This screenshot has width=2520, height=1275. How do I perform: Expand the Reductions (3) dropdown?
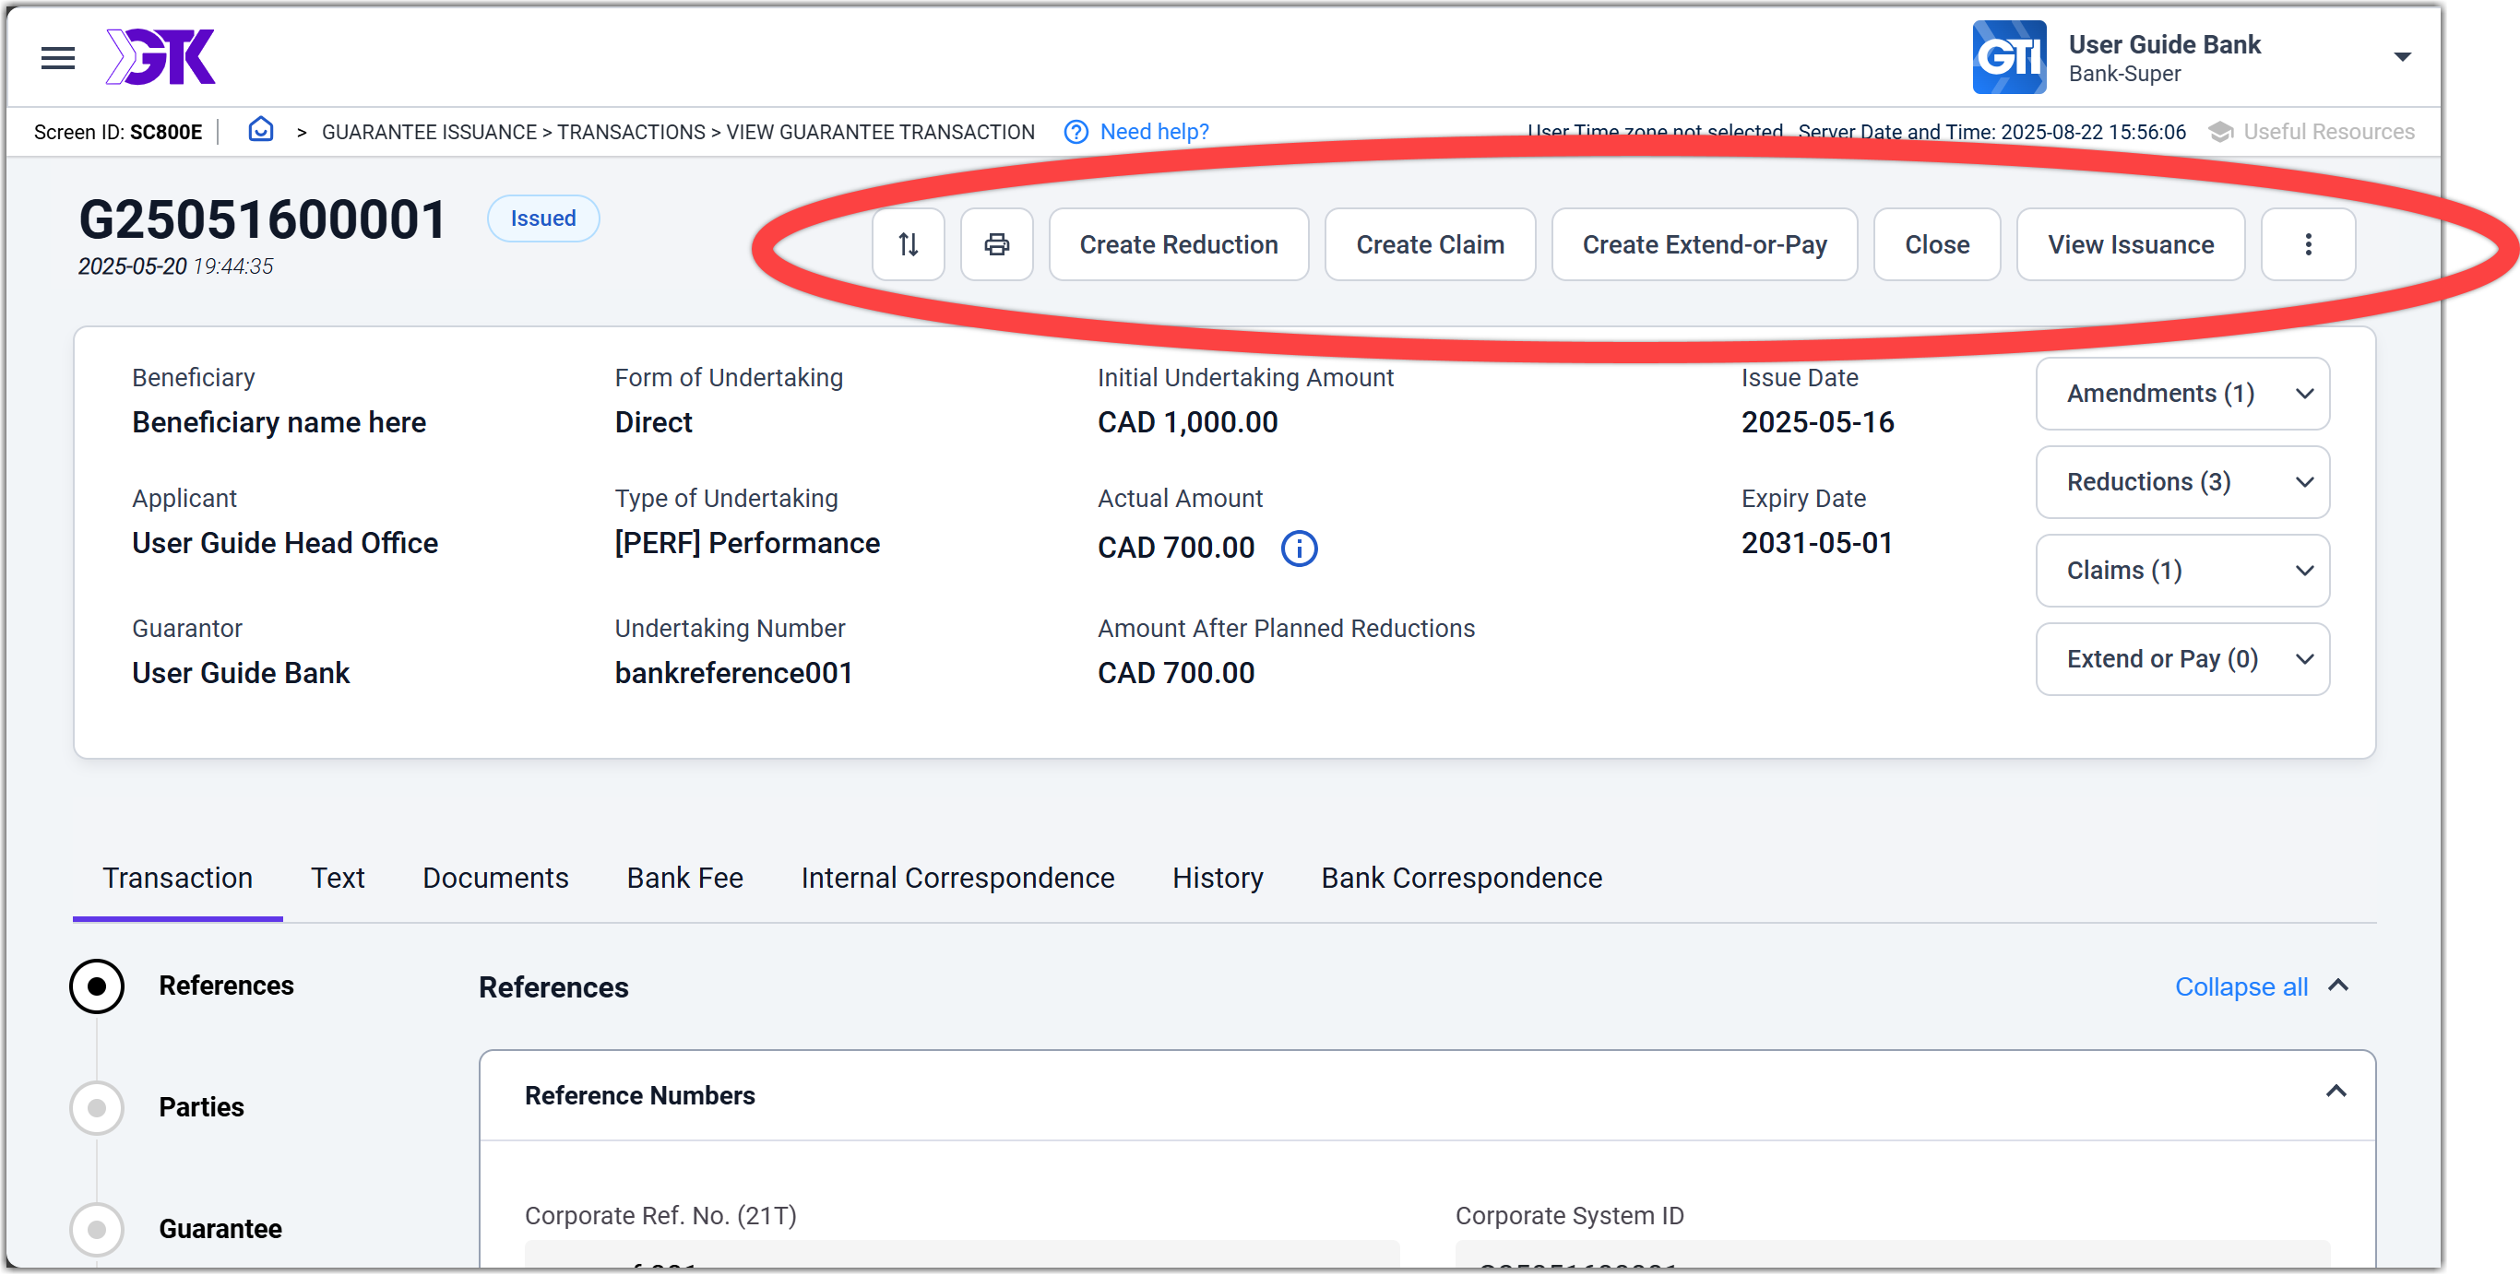point(2182,482)
